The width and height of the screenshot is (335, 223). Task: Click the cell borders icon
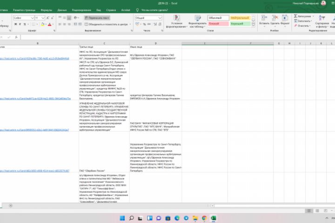pyautogui.click(x=33, y=24)
